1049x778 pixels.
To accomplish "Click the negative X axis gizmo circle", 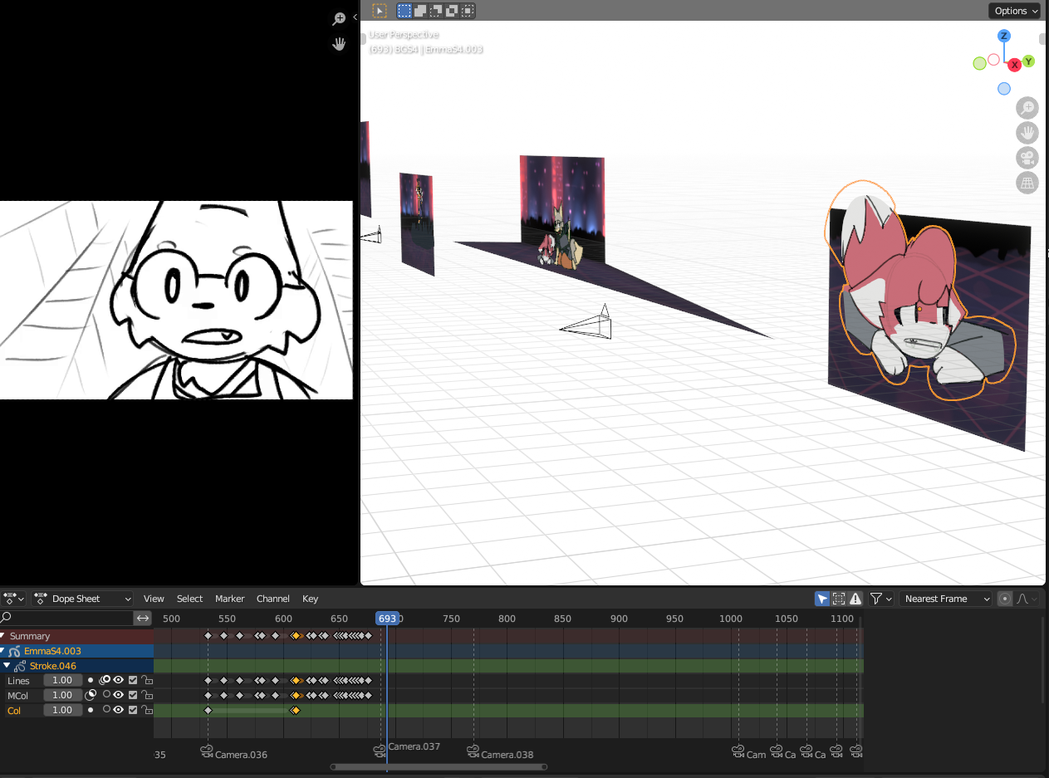I will [x=993, y=60].
